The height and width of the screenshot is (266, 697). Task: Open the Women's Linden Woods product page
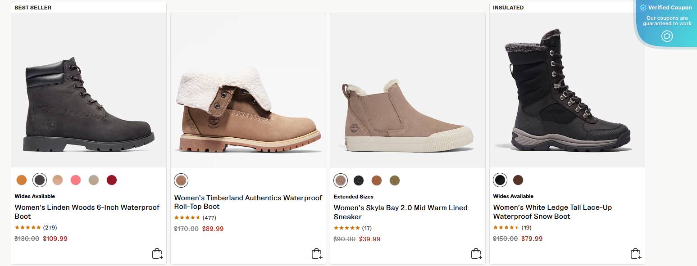click(x=88, y=212)
